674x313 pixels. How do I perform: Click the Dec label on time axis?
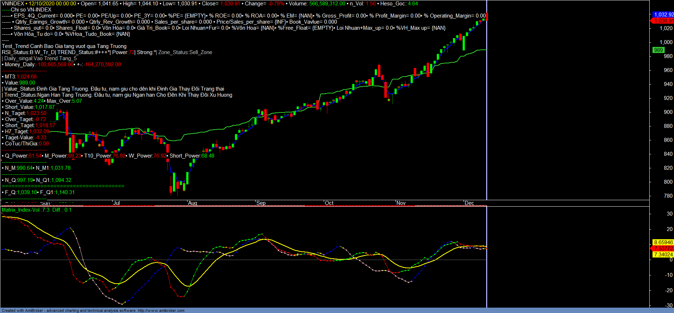pyautogui.click(x=469, y=203)
